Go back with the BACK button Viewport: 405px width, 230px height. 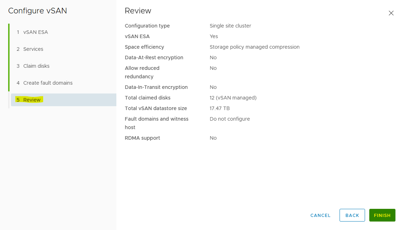(x=352, y=215)
